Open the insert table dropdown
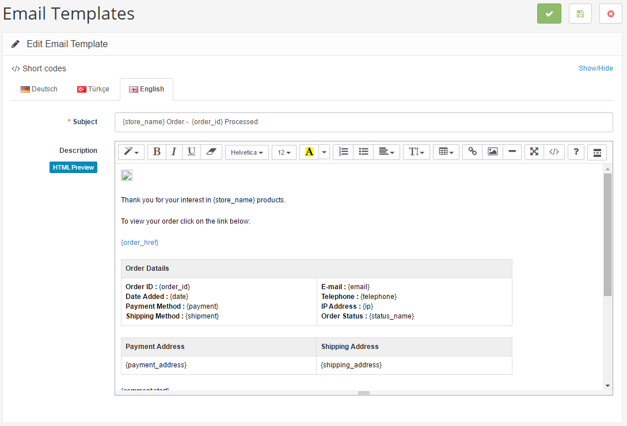The image size is (627, 426). 446,152
